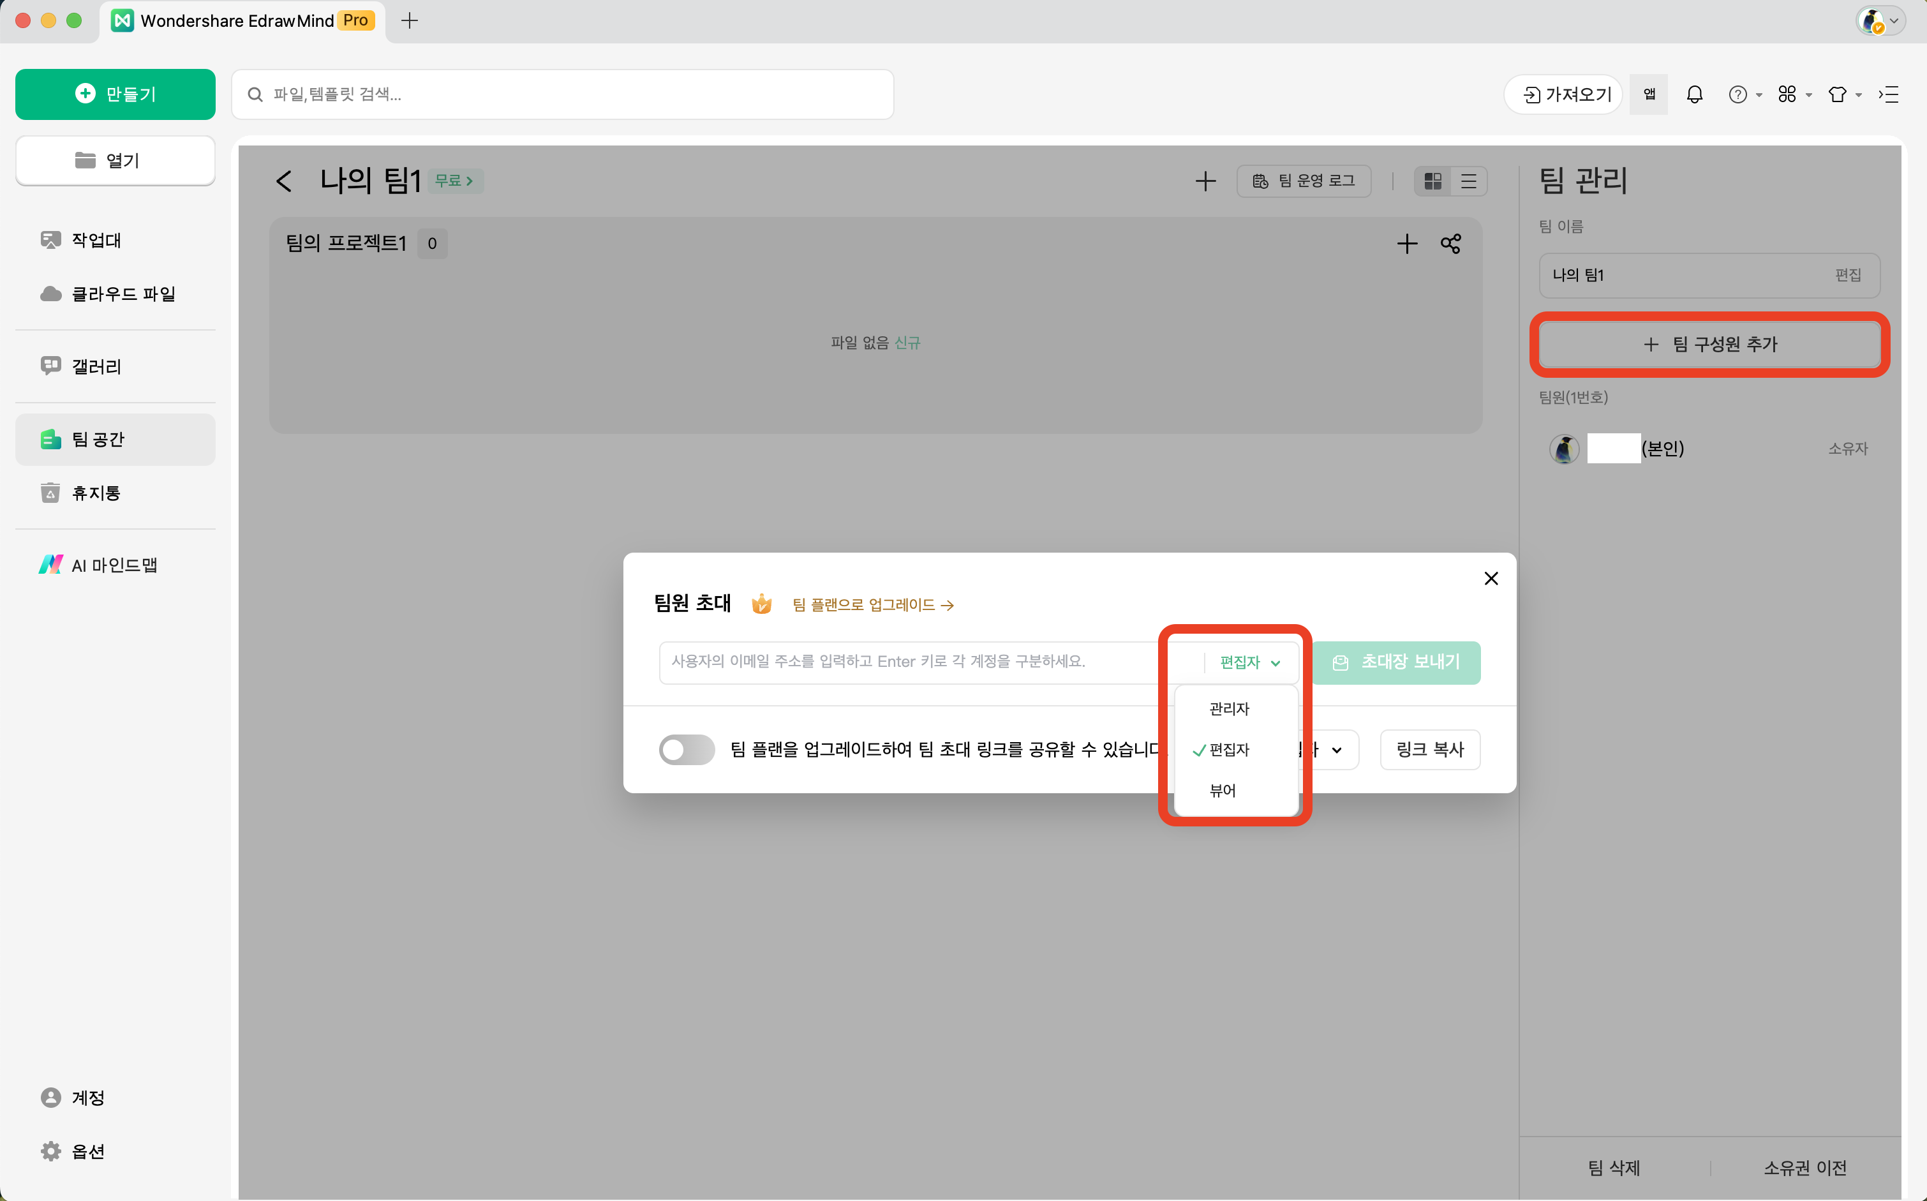Viewport: 1927px width, 1201px height.
Task: Choose 뷰어 in the role dropdown
Action: [1222, 790]
